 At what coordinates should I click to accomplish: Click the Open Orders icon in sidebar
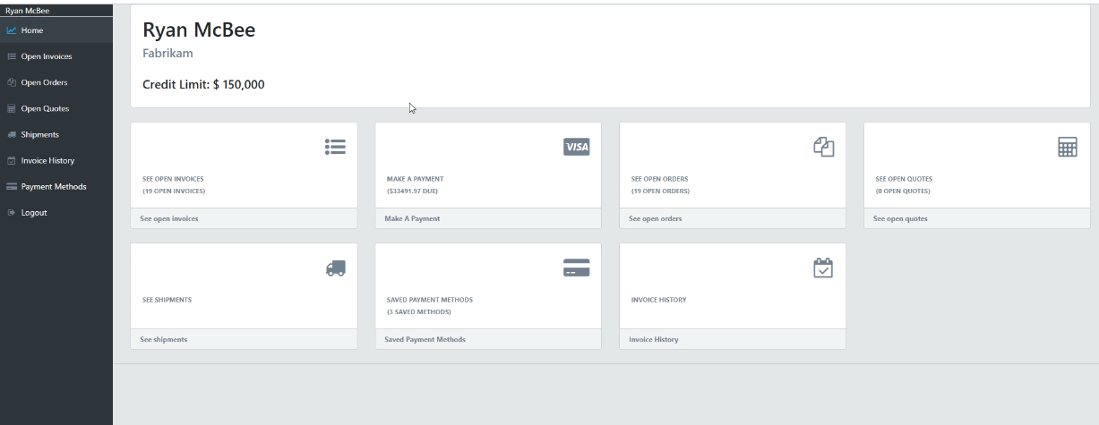pos(12,82)
